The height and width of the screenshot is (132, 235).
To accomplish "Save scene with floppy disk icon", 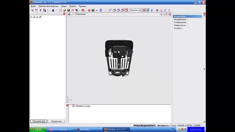I will coord(69,10).
